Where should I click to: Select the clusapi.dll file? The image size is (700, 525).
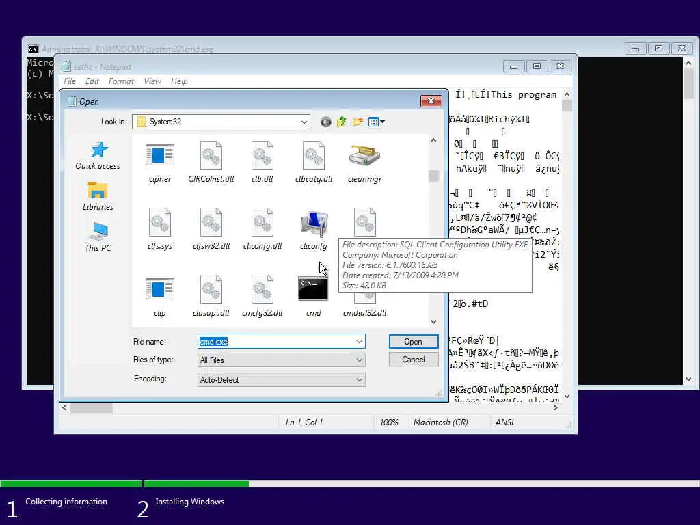click(211, 296)
